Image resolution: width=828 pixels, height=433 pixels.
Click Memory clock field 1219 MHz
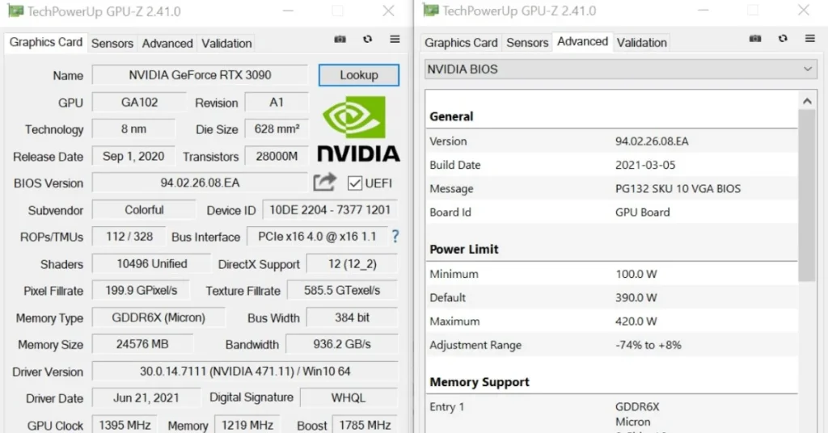tap(247, 425)
